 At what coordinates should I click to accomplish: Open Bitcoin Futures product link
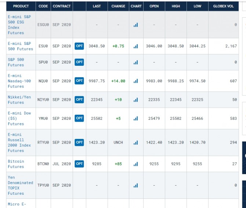tap(16, 164)
